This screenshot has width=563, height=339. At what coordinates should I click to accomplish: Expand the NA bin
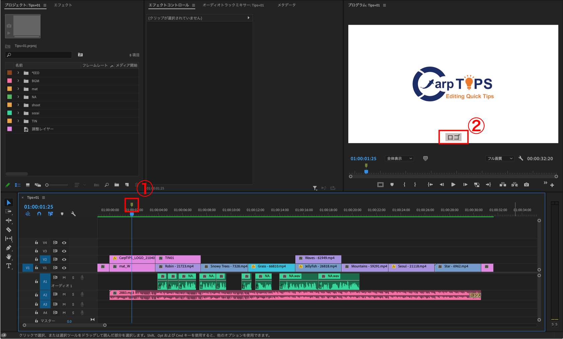coord(18,97)
